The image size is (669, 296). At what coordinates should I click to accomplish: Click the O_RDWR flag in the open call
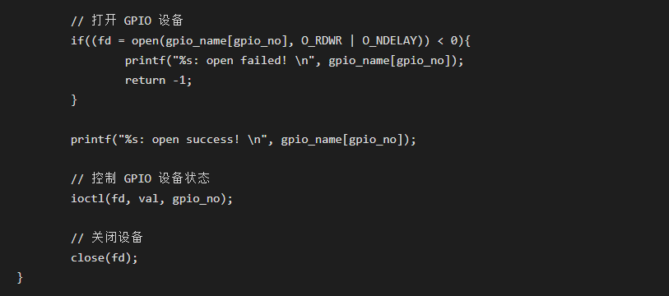321,40
